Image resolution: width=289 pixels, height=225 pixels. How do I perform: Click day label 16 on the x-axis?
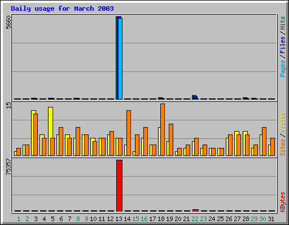point(144,219)
